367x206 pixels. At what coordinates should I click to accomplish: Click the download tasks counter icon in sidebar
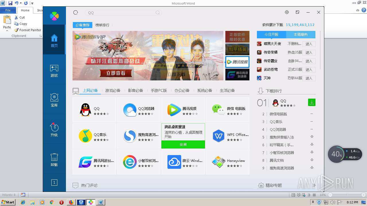click(x=54, y=182)
